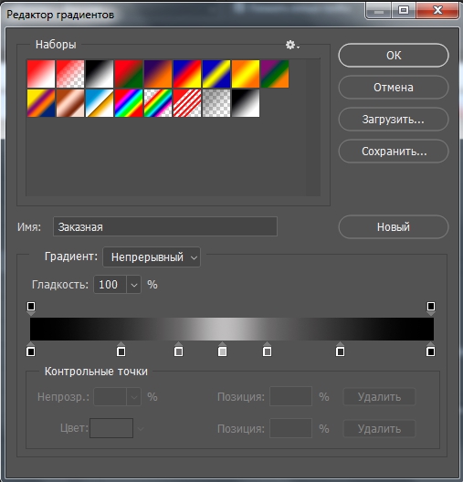Click Удалить in the Непрозр. row

[379, 397]
